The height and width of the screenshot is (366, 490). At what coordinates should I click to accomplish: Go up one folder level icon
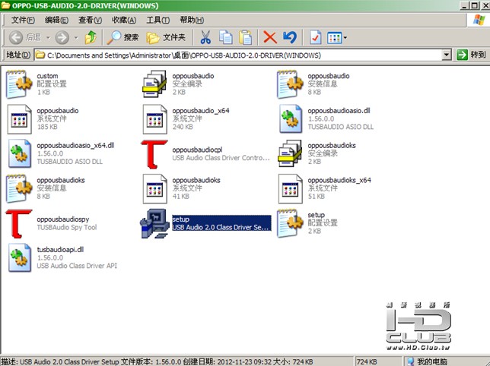[91, 38]
